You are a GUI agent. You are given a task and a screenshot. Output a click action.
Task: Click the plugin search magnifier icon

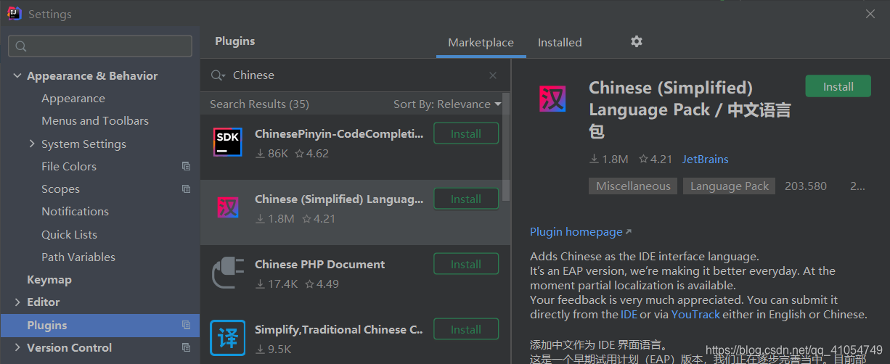click(x=216, y=75)
